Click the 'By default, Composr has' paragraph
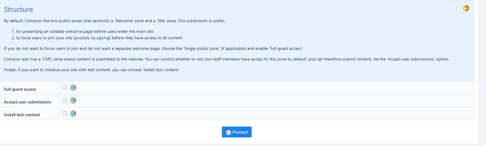Image resolution: width=486 pixels, height=146 pixels. pos(114,21)
